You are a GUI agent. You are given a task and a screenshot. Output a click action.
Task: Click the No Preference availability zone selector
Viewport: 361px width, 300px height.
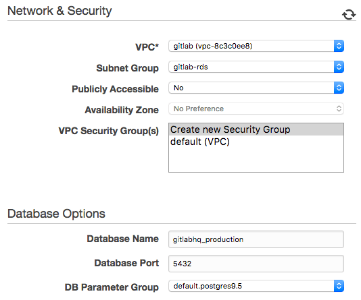tap(256, 109)
